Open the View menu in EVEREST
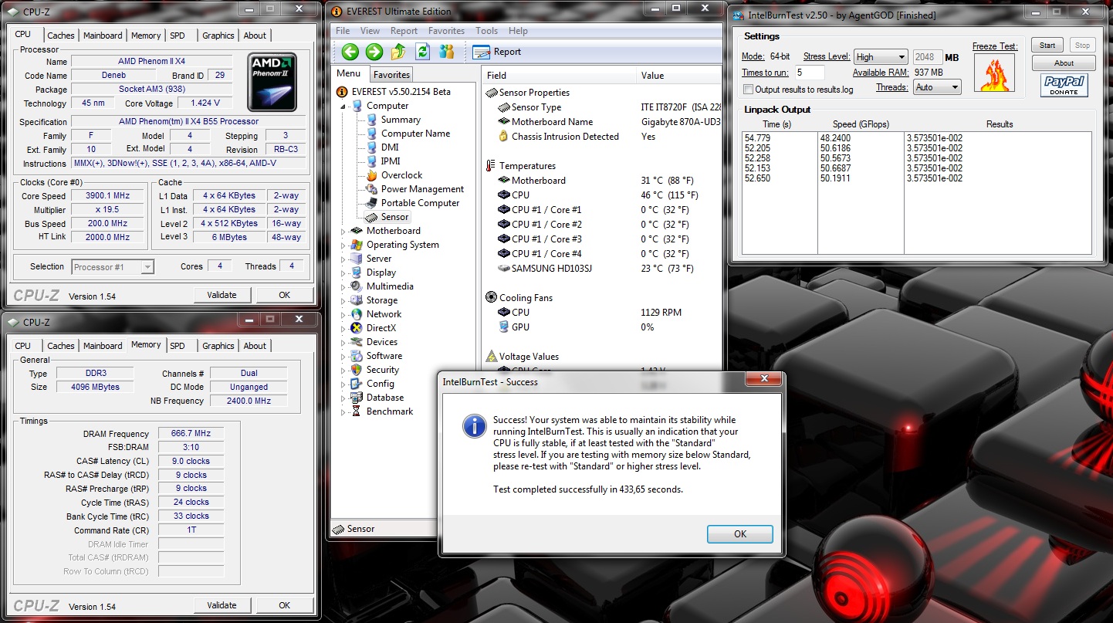Viewport: 1113px width, 623px height. (x=370, y=31)
